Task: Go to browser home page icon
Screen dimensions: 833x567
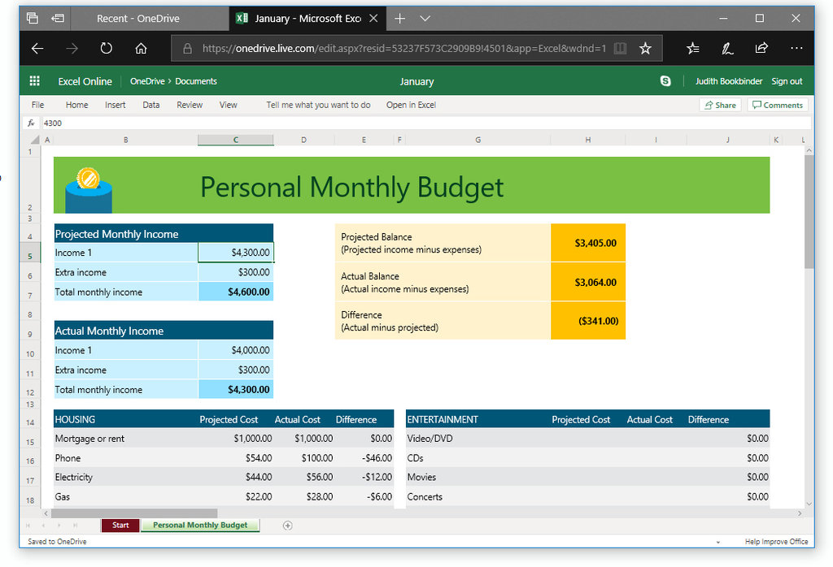Action: [x=141, y=48]
